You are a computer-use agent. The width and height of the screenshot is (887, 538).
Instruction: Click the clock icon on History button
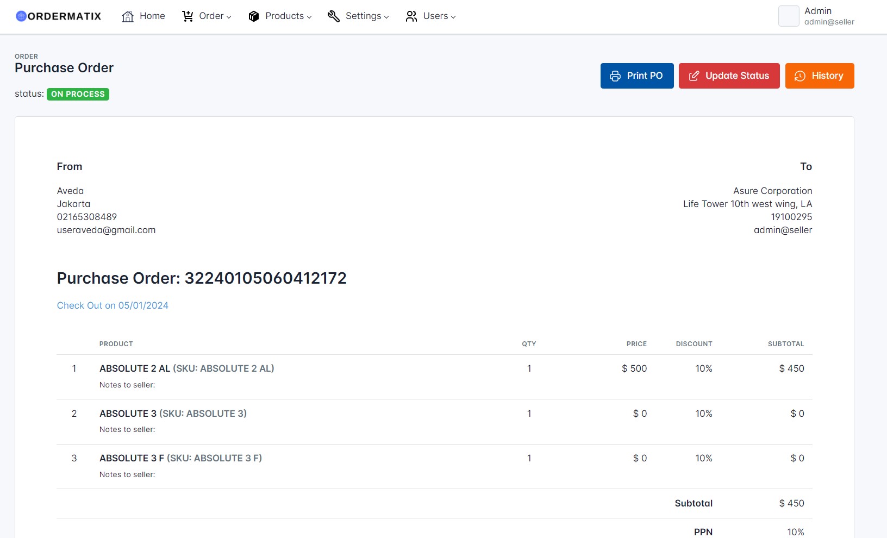click(x=799, y=76)
